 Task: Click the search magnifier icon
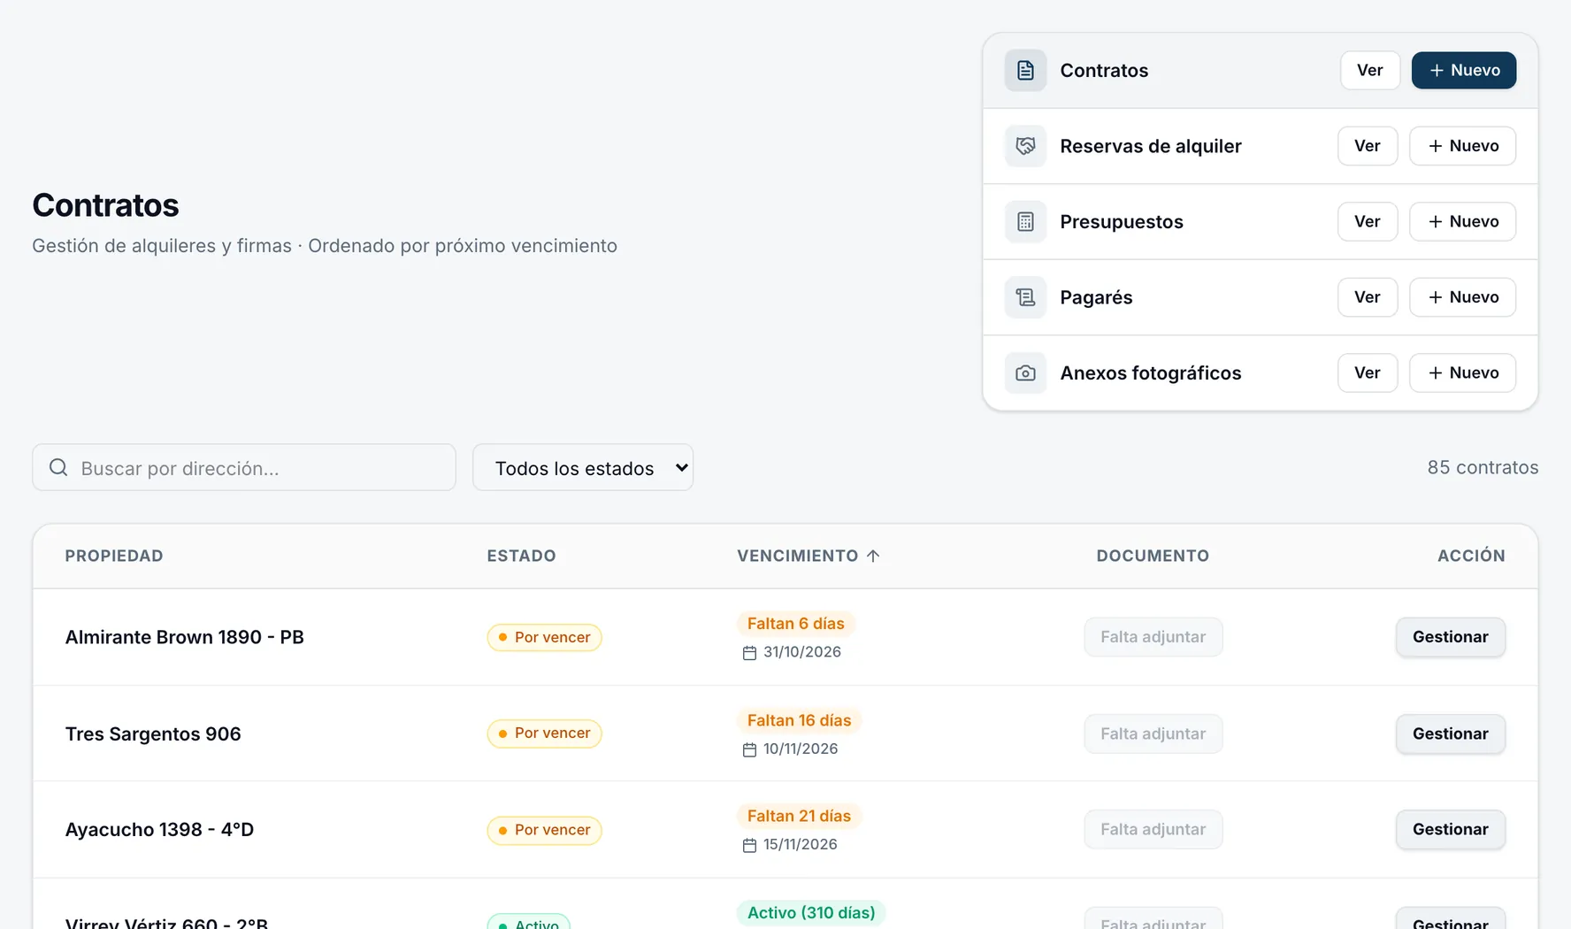58,467
